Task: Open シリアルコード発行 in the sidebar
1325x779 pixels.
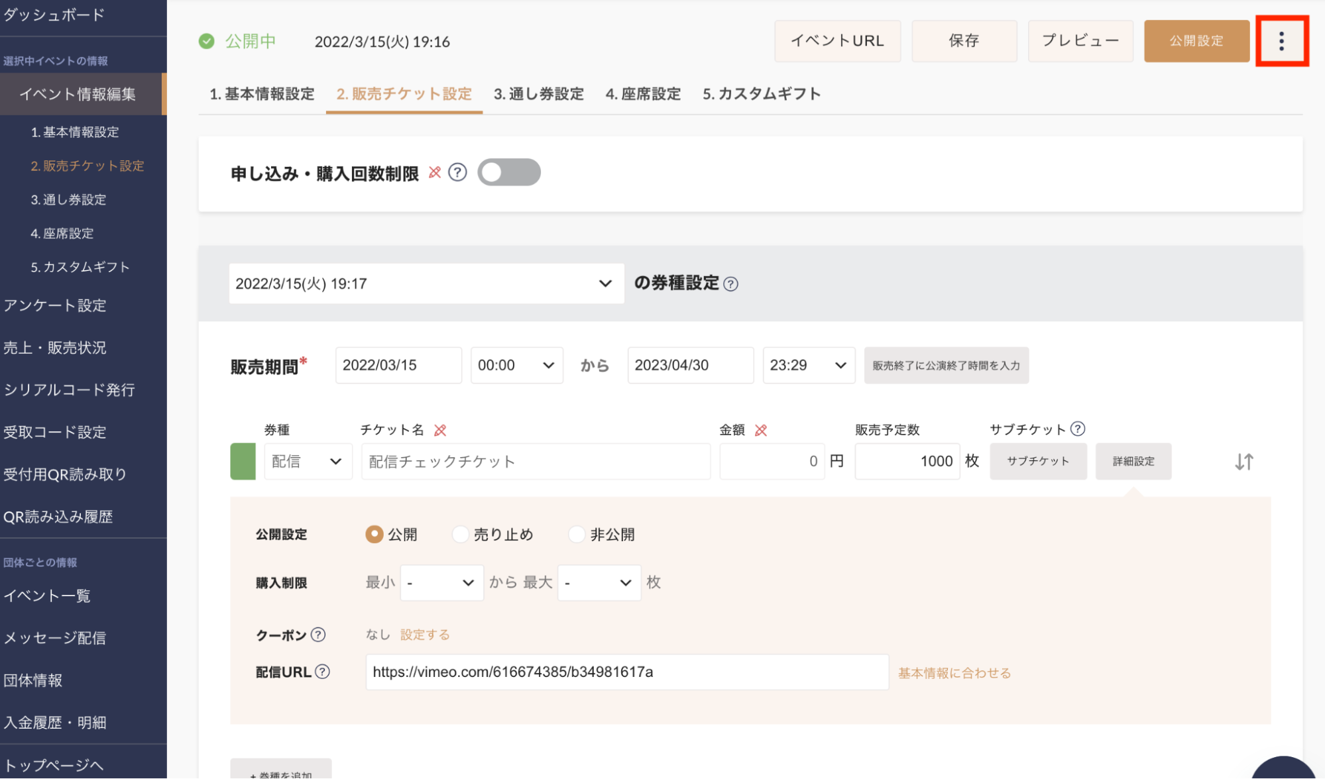Action: pos(69,389)
